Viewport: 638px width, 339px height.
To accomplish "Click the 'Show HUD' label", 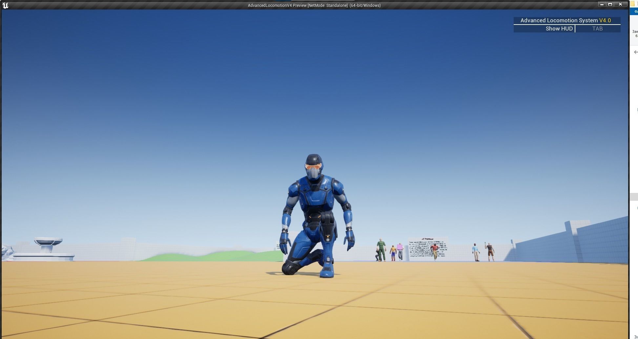I will (559, 28).
